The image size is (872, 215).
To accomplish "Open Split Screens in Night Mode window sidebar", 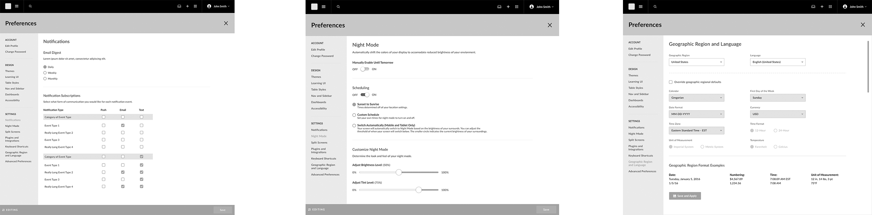I will (319, 143).
